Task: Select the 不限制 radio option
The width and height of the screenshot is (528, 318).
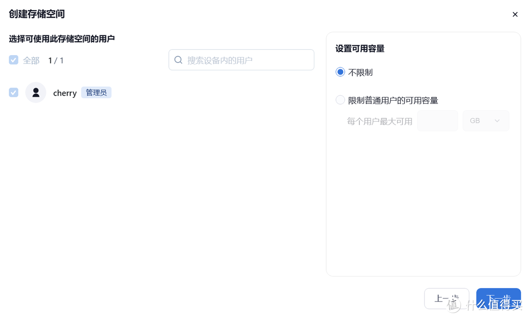Action: [340, 72]
